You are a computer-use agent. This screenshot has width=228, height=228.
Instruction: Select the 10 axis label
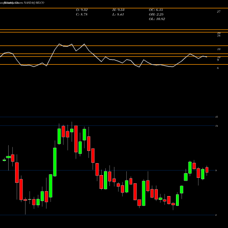(x=219, y=57)
